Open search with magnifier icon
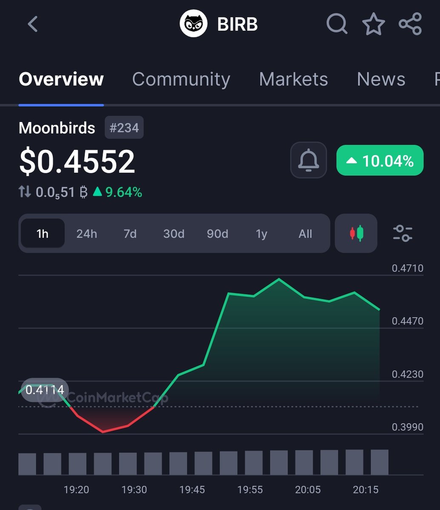 [337, 24]
